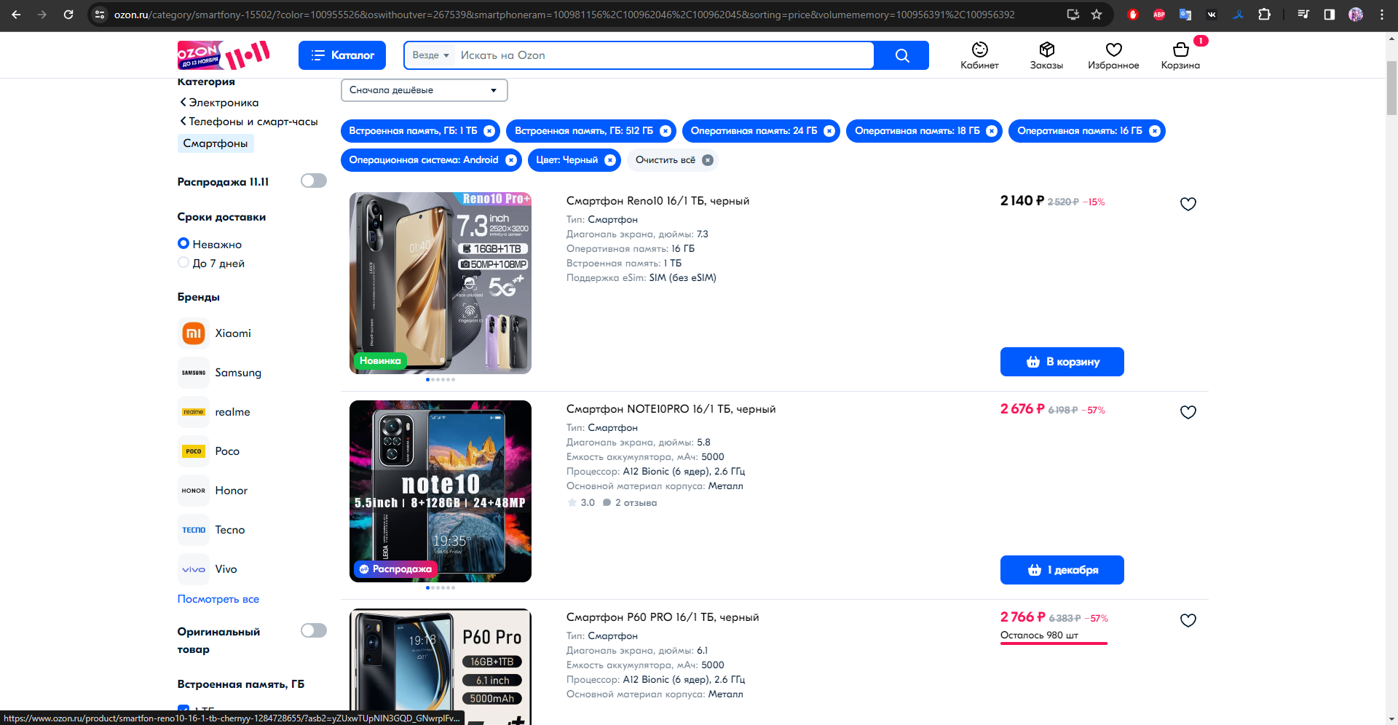Remove the Встроенная память 512 ГБ filter chip
This screenshot has height=725, width=1398.
(x=666, y=131)
